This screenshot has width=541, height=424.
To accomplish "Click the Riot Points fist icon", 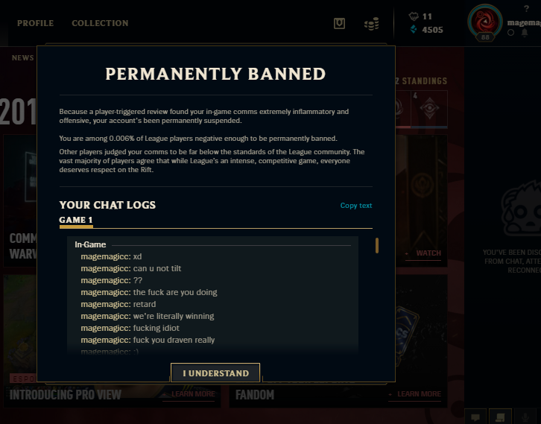I will pyautogui.click(x=414, y=16).
